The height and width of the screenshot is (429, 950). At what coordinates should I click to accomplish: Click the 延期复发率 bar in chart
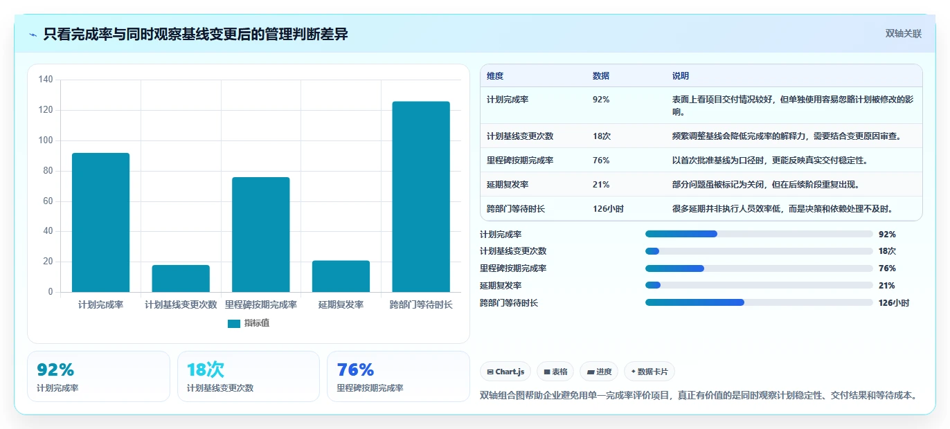(341, 276)
